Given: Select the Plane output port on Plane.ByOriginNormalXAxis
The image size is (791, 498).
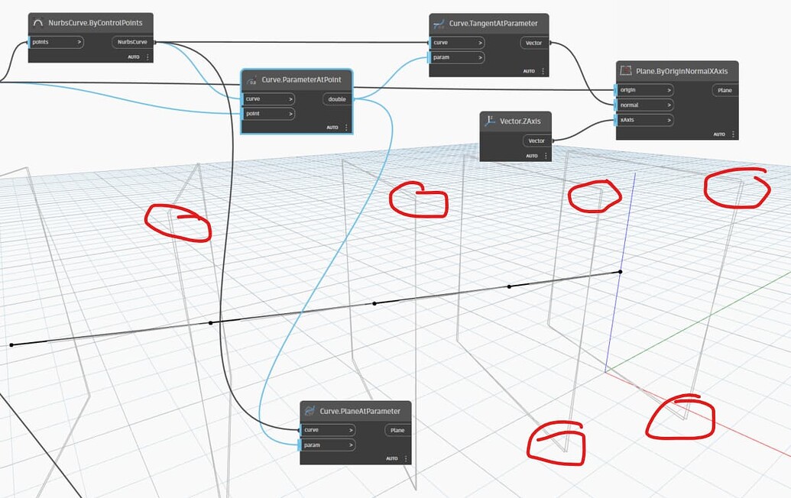Looking at the screenshot, I should click(x=724, y=90).
